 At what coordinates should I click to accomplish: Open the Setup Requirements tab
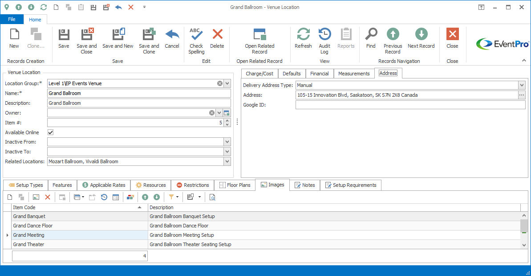(x=351, y=185)
